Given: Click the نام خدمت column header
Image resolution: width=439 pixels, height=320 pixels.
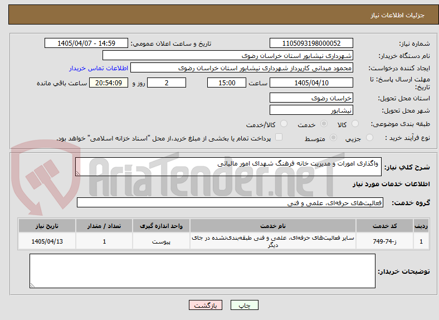Looking at the screenshot, I should click(x=273, y=226).
